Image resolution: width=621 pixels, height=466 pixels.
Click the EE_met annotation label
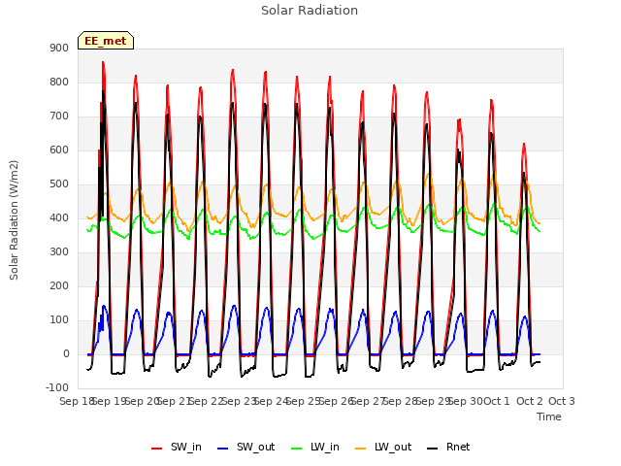(x=106, y=41)
